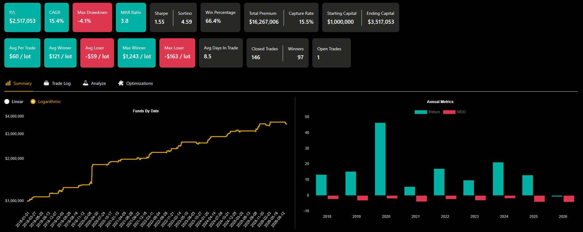Click the Avg Winner $121 / lot card
The height and width of the screenshot is (232, 583).
(60, 53)
